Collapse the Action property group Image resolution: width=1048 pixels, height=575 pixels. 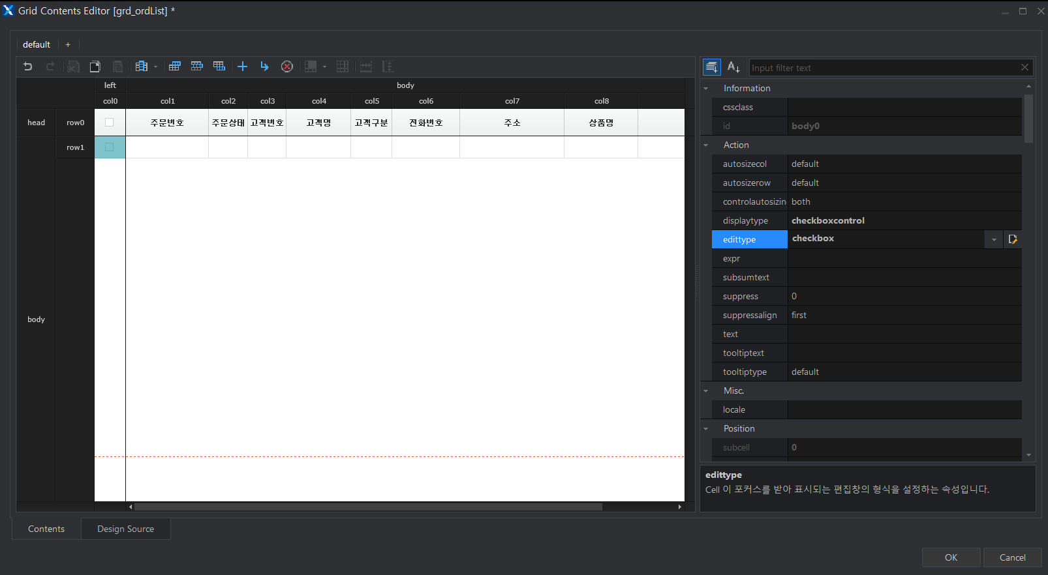(705, 145)
